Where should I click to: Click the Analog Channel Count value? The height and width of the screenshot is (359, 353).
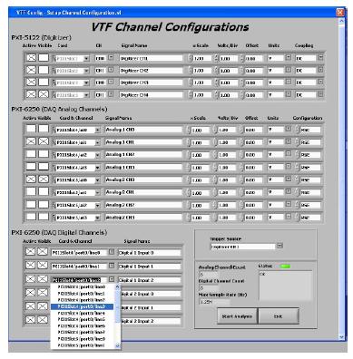pyautogui.click(x=209, y=275)
